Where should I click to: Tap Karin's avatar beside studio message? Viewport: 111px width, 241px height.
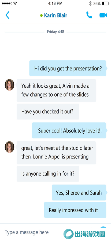tap(9, 147)
